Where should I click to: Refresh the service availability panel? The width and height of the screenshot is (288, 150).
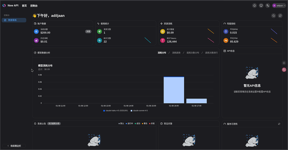click(x=279, y=124)
